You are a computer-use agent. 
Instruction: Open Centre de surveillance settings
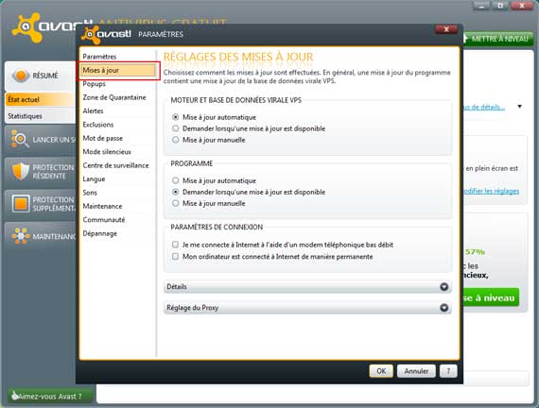pos(116,165)
